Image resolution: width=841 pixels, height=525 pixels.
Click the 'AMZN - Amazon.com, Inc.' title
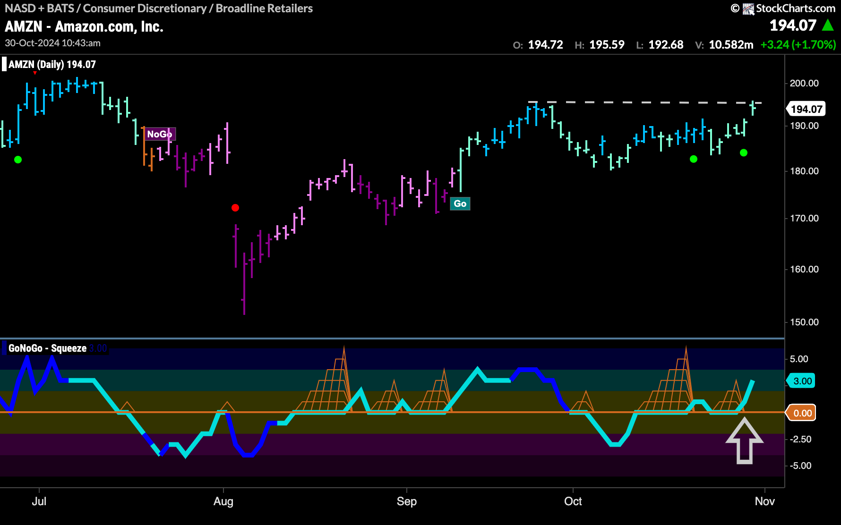coord(84,26)
